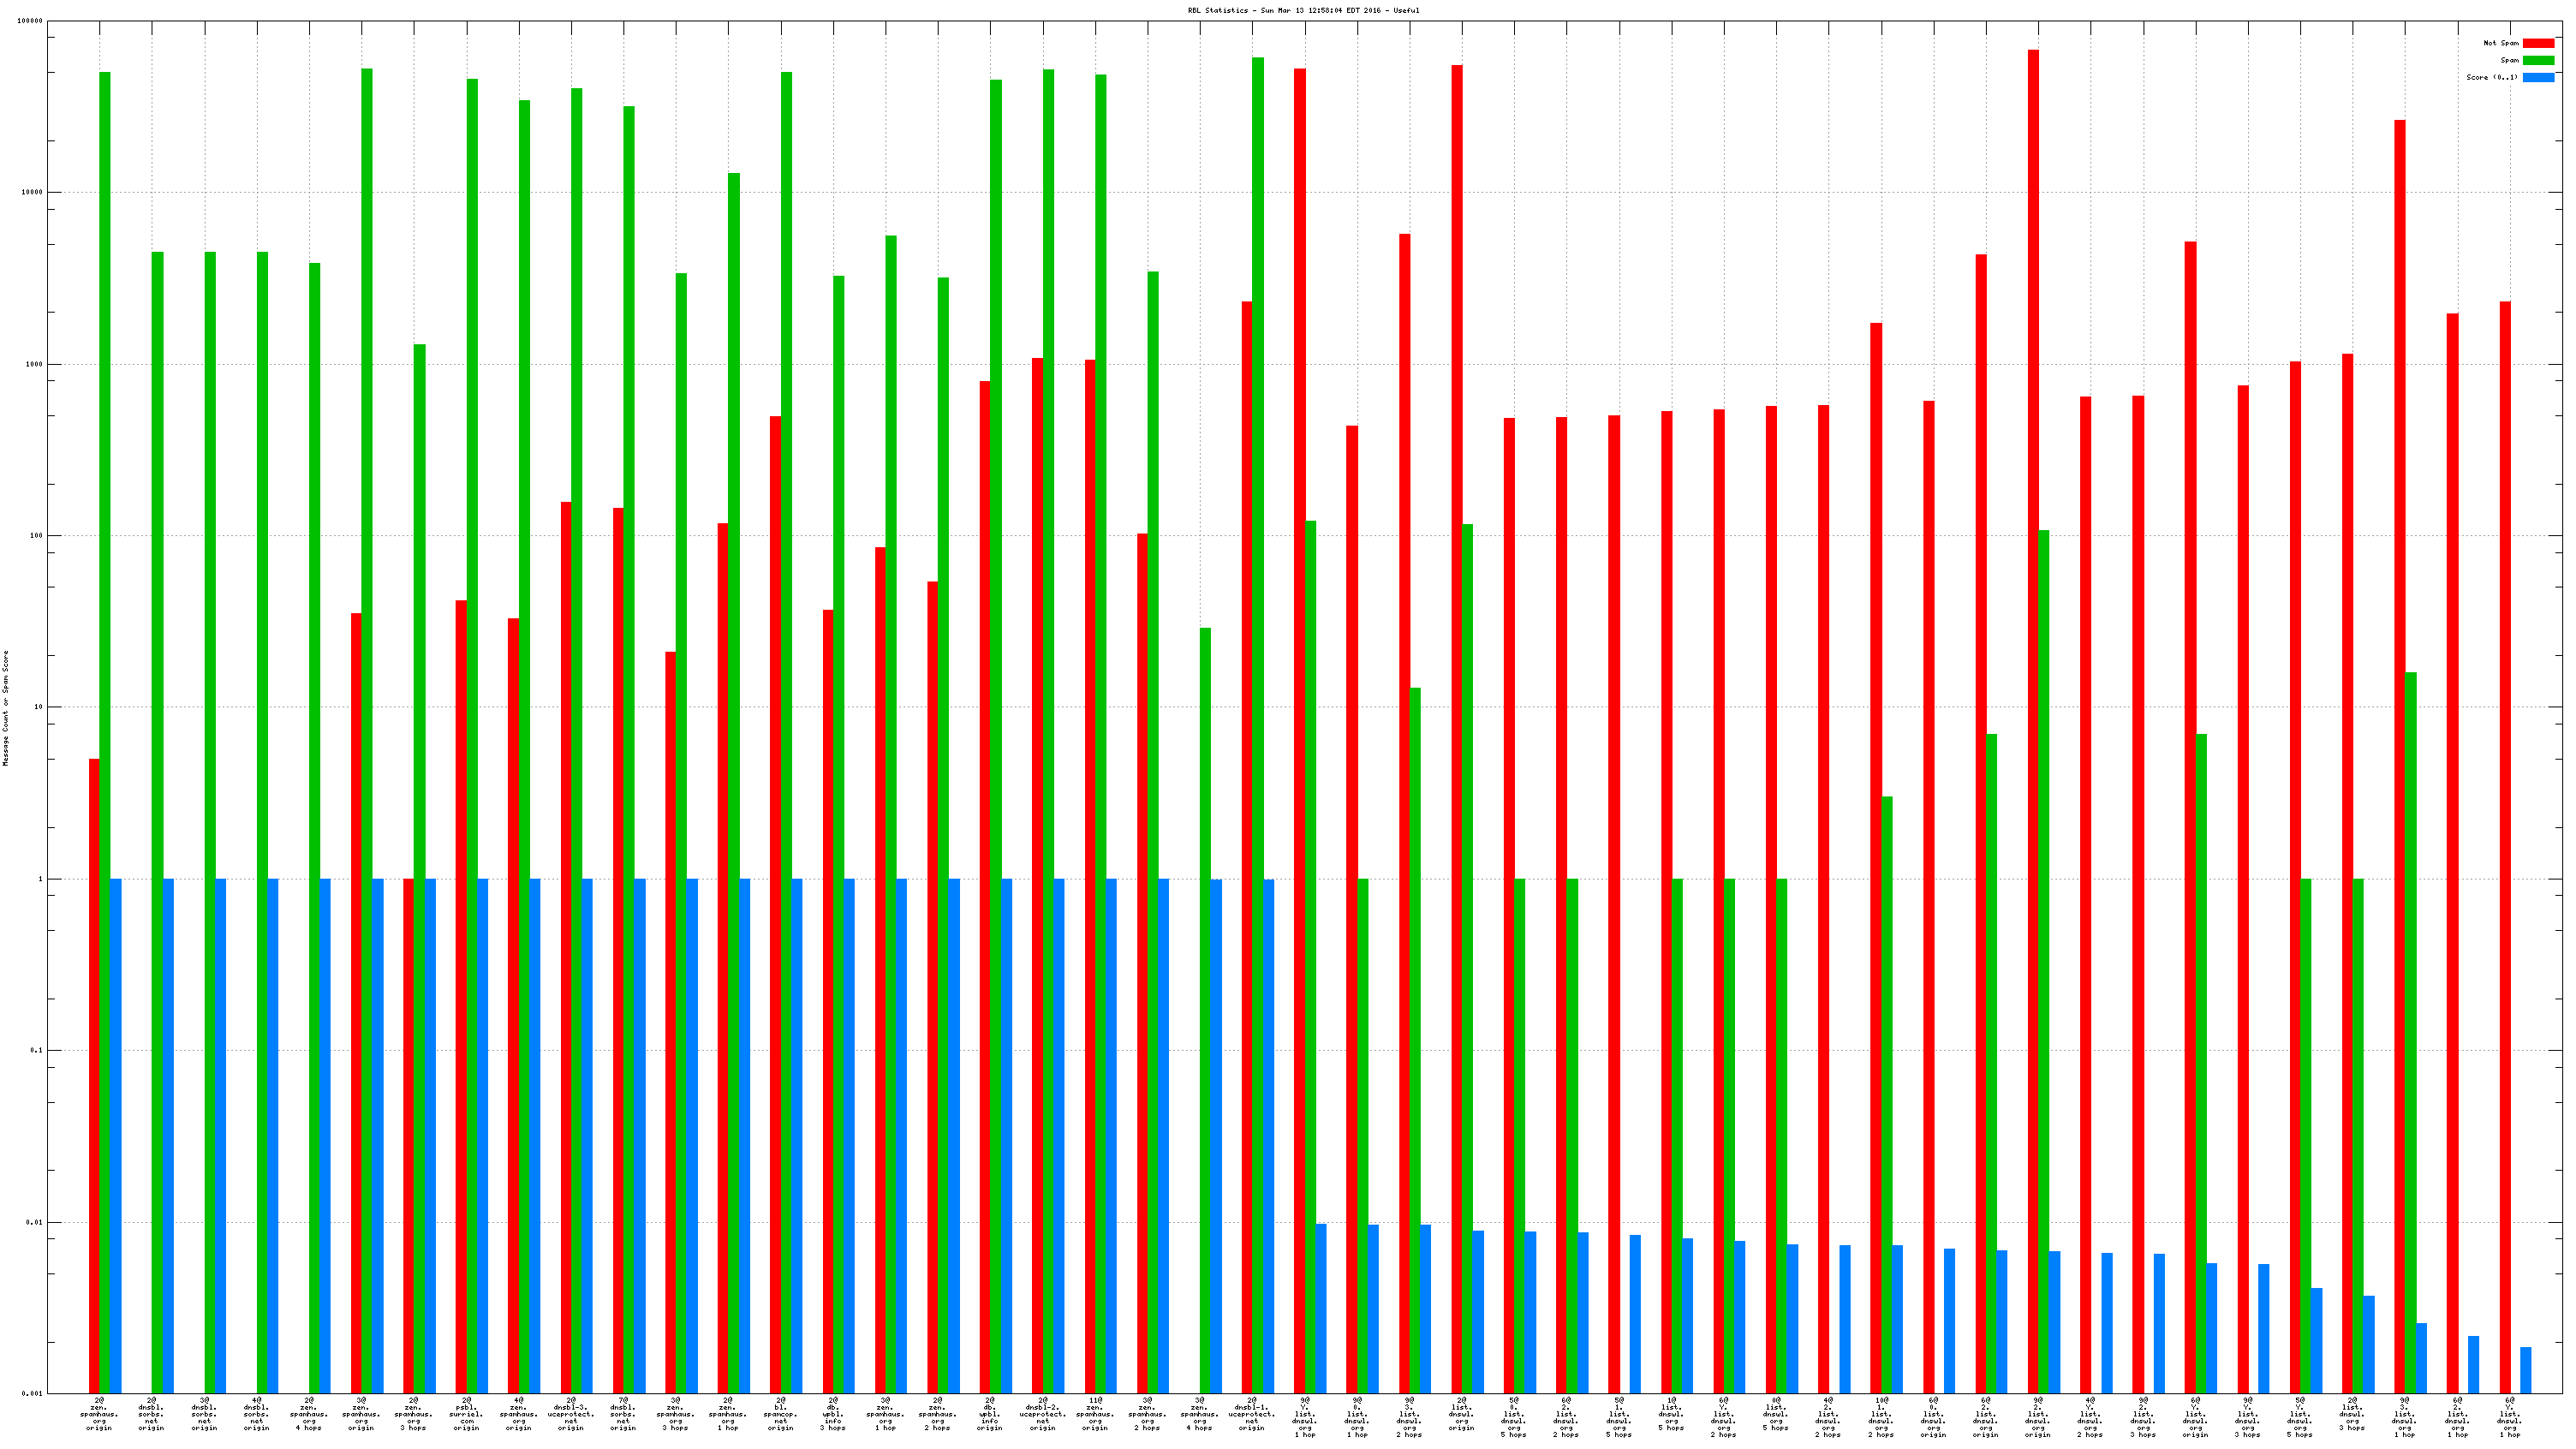Click the psbl.surriel.com origin axis label
This screenshot has height=1449, width=2576.
[466, 1414]
